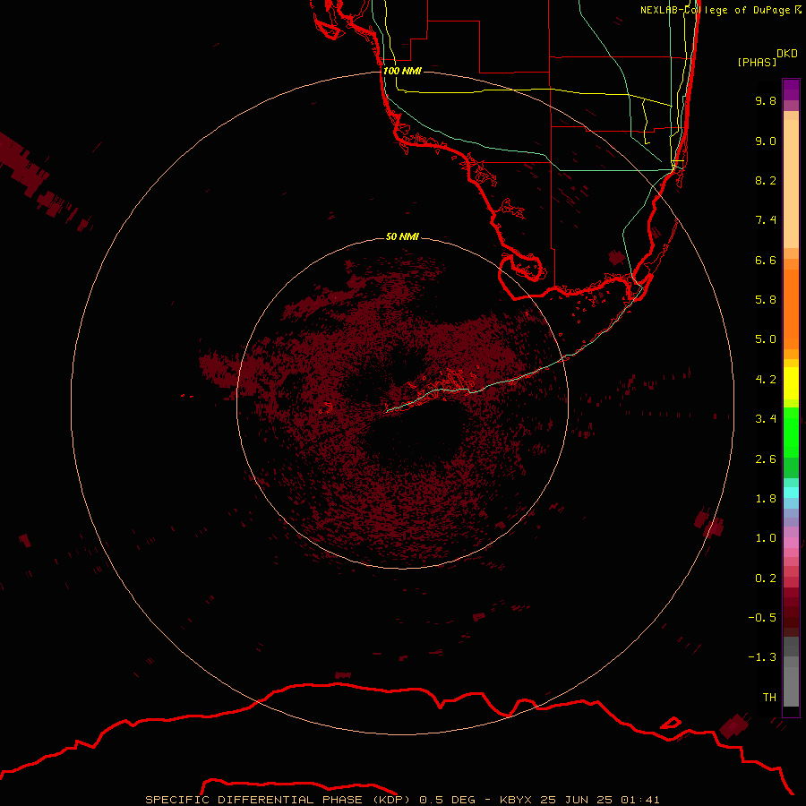
Task: Pick the bright green band on scale
Action: 791,432
